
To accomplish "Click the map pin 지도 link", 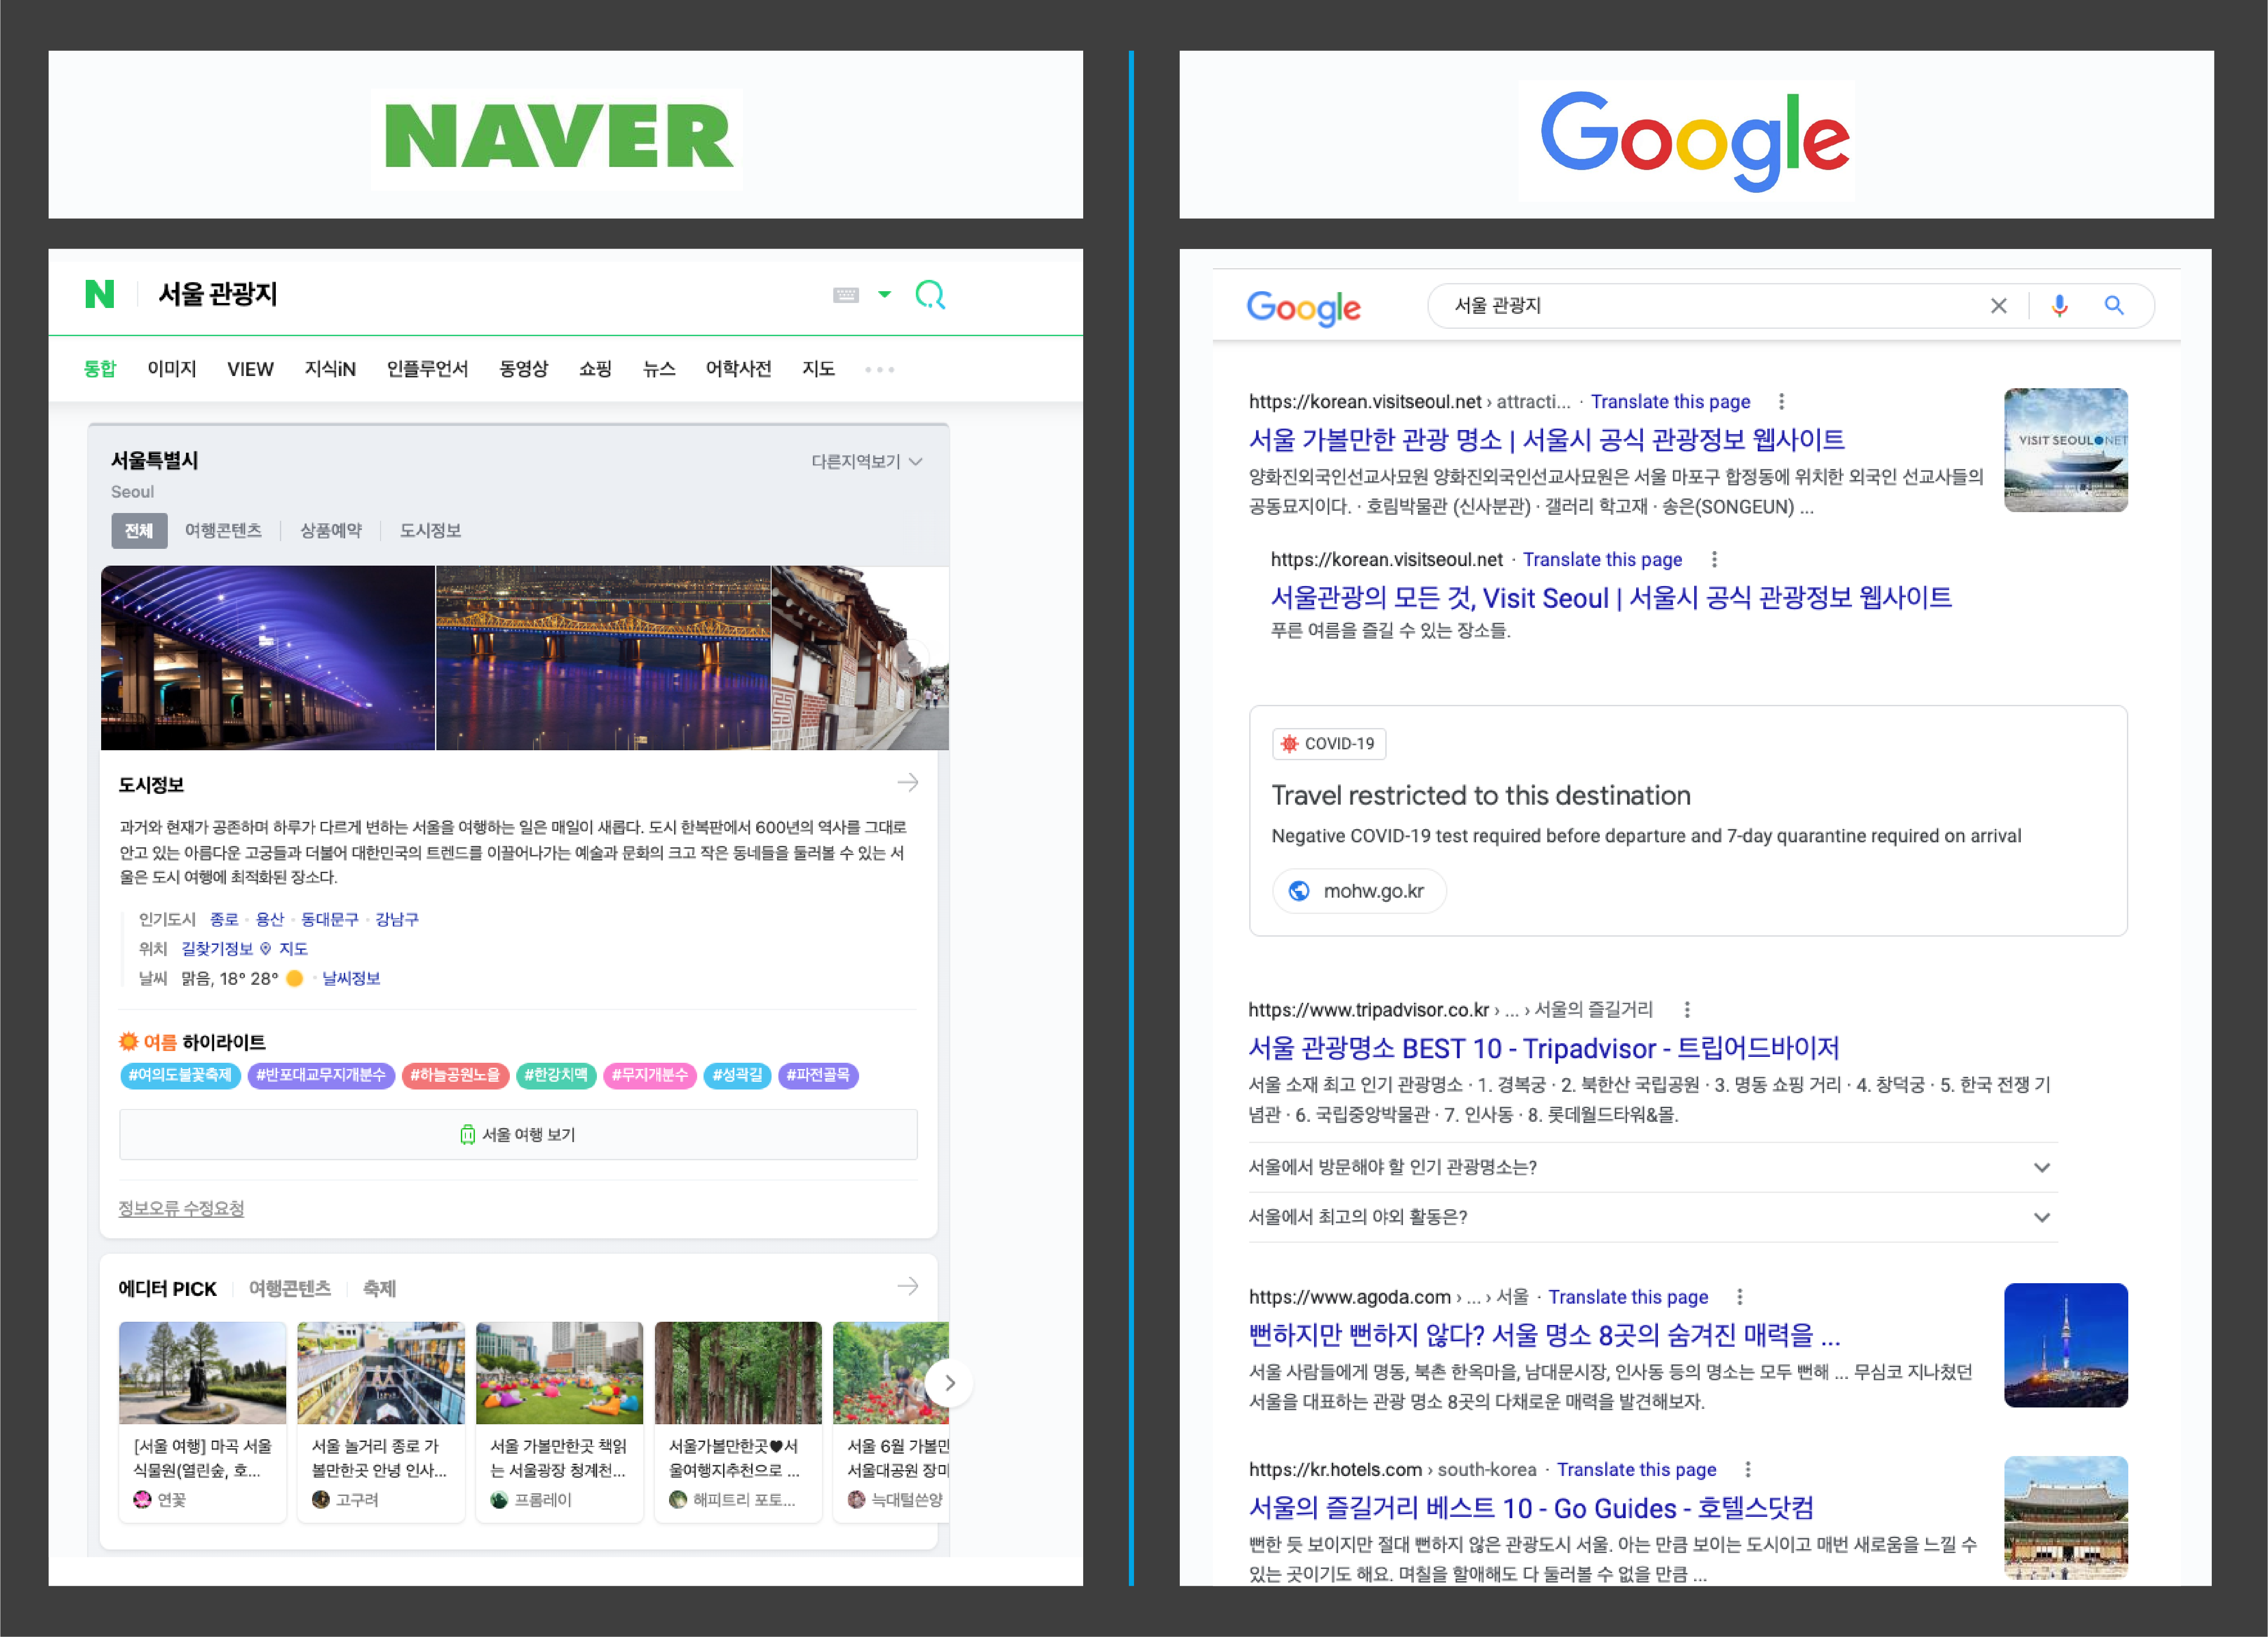I will [285, 948].
